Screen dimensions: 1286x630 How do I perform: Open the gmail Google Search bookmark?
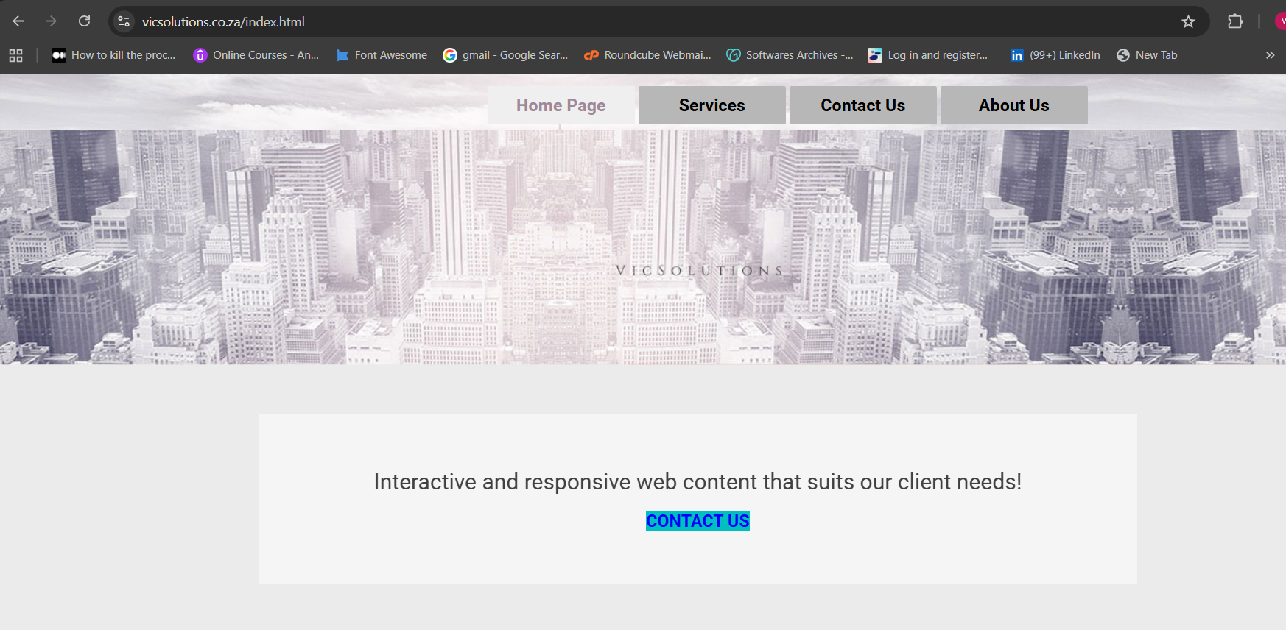[505, 55]
